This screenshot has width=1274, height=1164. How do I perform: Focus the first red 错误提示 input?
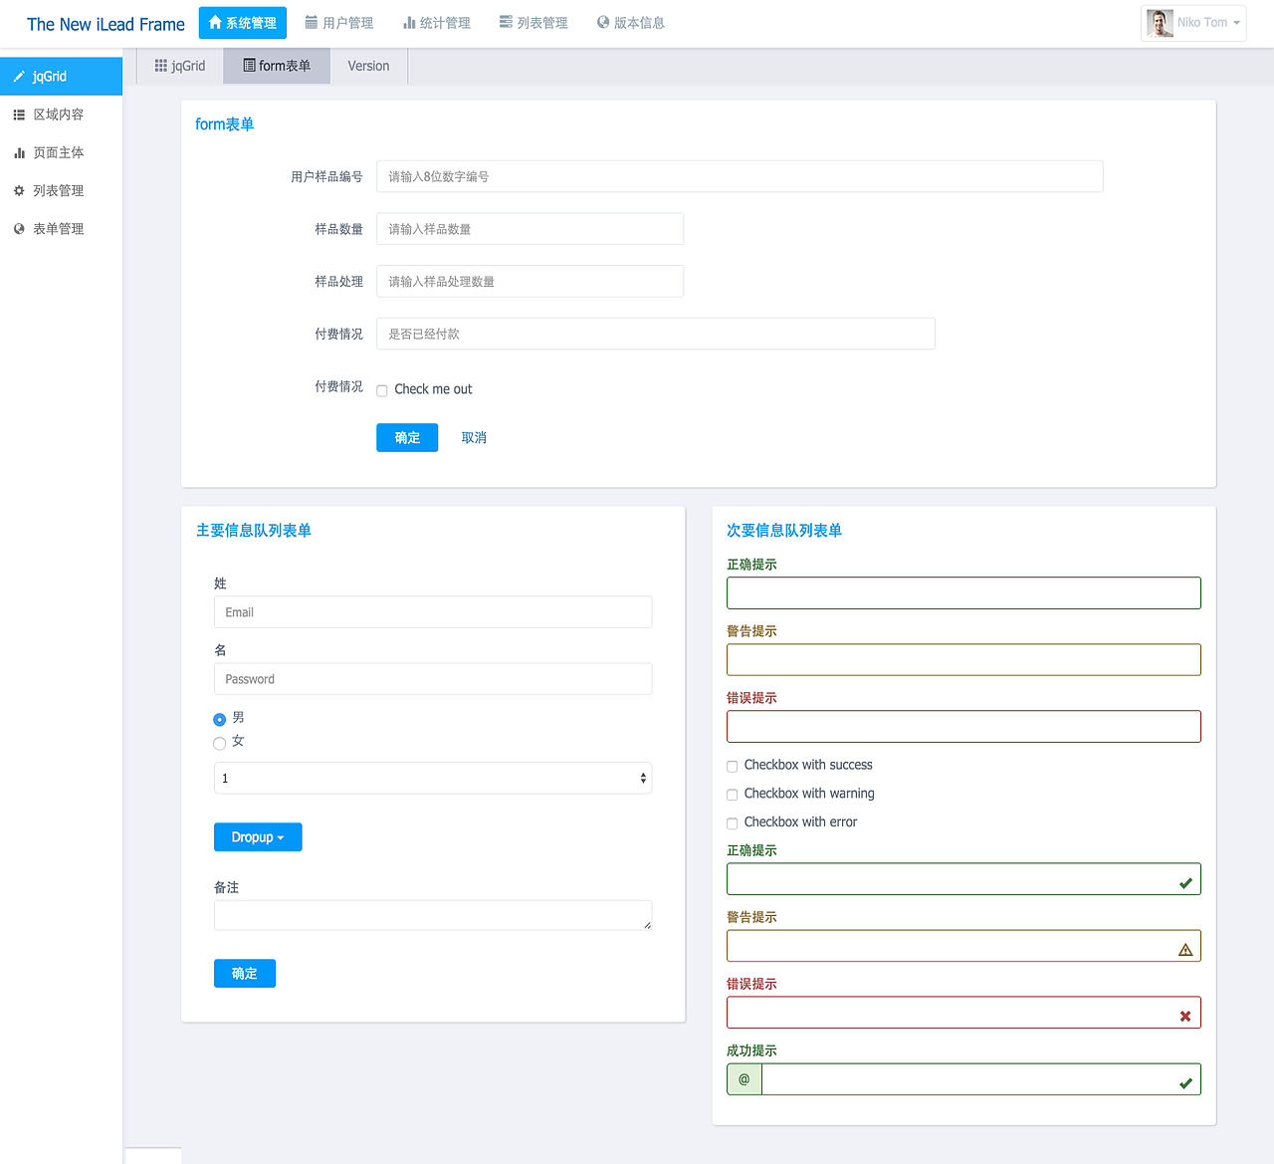point(963,727)
